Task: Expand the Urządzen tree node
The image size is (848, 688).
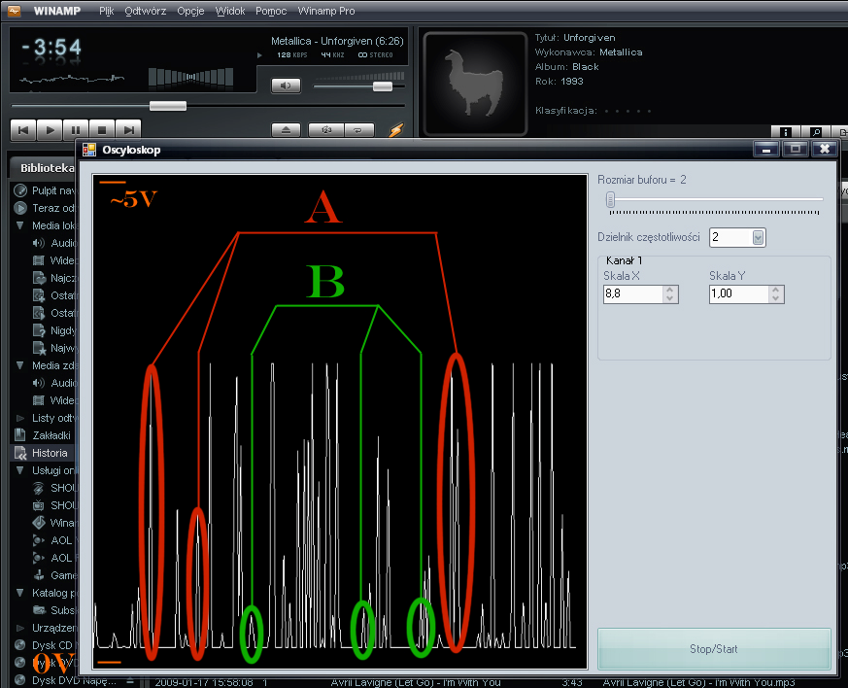Action: pyautogui.click(x=20, y=628)
